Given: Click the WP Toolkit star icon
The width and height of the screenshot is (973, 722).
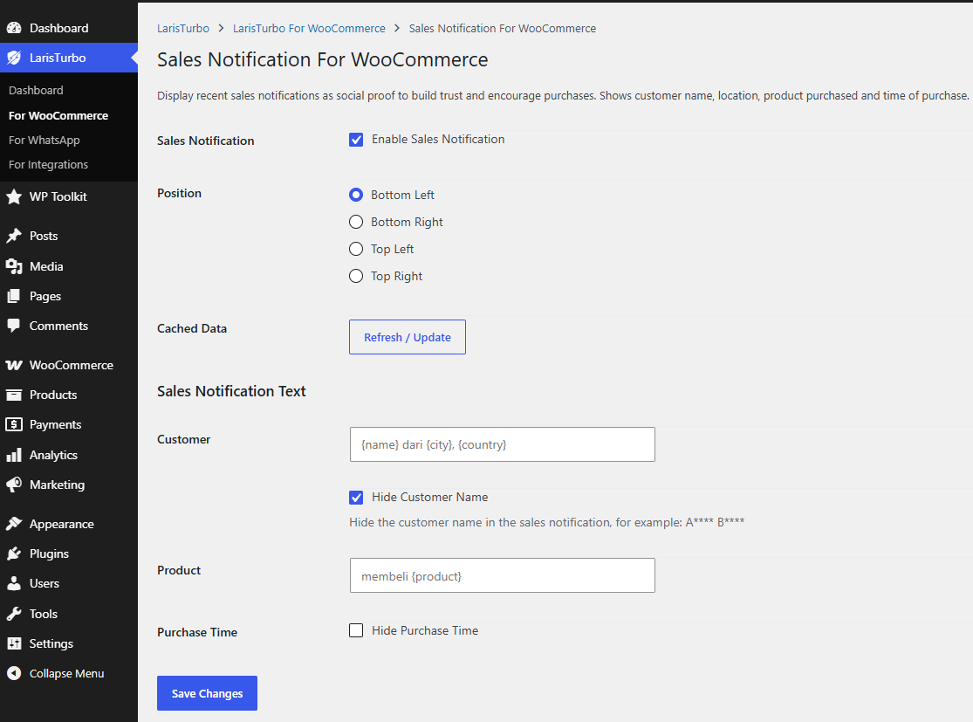Looking at the screenshot, I should [x=14, y=196].
